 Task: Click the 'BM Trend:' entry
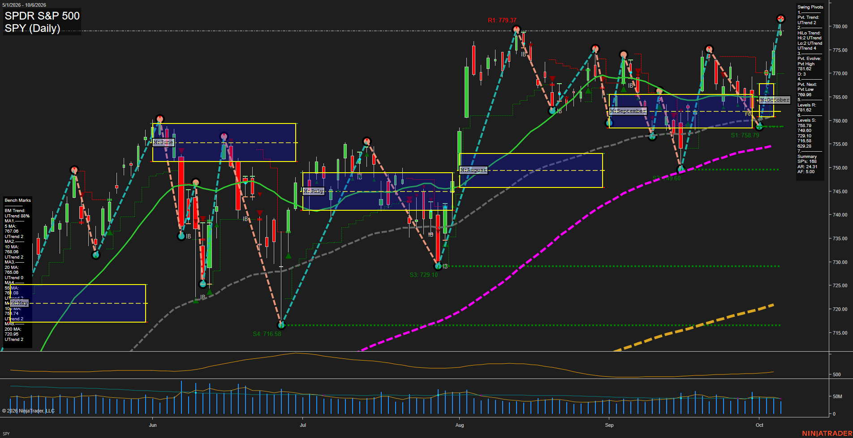click(15, 211)
